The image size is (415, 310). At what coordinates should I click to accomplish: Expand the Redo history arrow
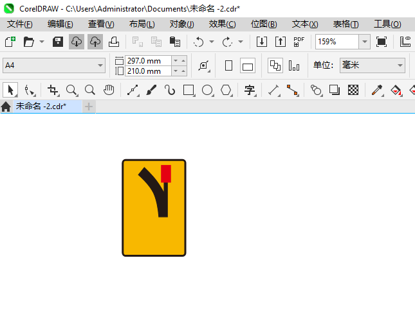(x=241, y=42)
